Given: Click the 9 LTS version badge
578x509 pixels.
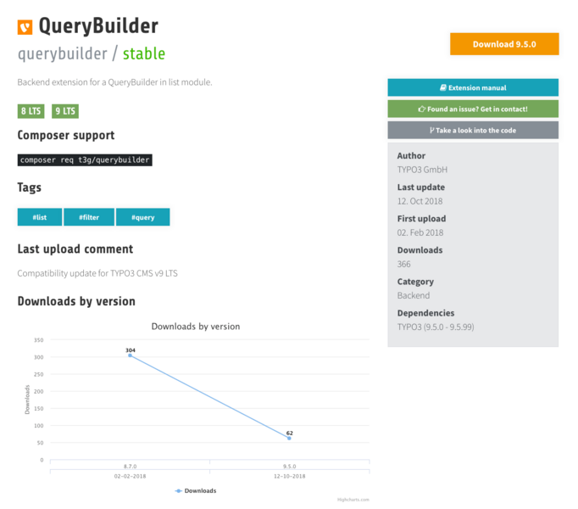Looking at the screenshot, I should coord(65,111).
